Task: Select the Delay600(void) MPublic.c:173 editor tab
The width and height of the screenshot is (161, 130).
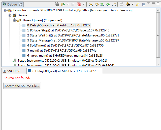Action: click(64, 71)
